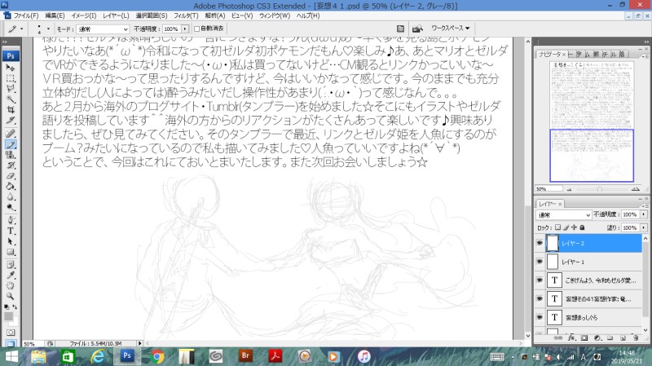652x366 pixels.
Task: Open Google Chrome from taskbar
Action: coord(157,356)
